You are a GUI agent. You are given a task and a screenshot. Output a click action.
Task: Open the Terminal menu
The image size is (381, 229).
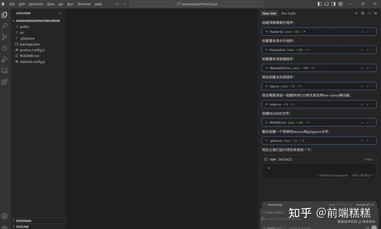84,4
